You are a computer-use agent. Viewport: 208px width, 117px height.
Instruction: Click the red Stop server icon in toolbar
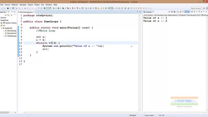tap(73, 8)
